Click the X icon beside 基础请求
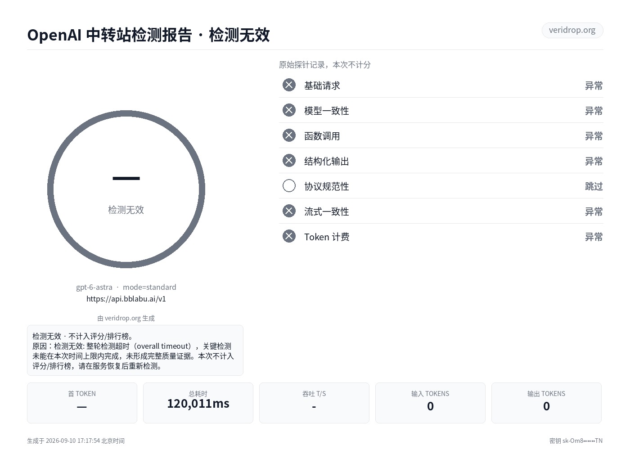The height and width of the screenshot is (450, 630). pos(289,85)
